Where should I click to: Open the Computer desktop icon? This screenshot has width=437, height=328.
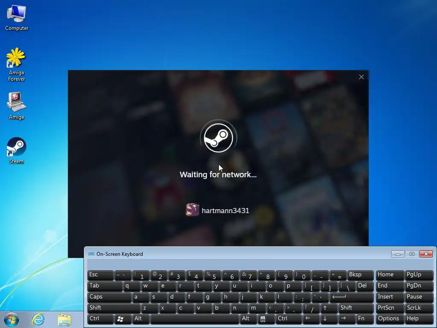[17, 18]
